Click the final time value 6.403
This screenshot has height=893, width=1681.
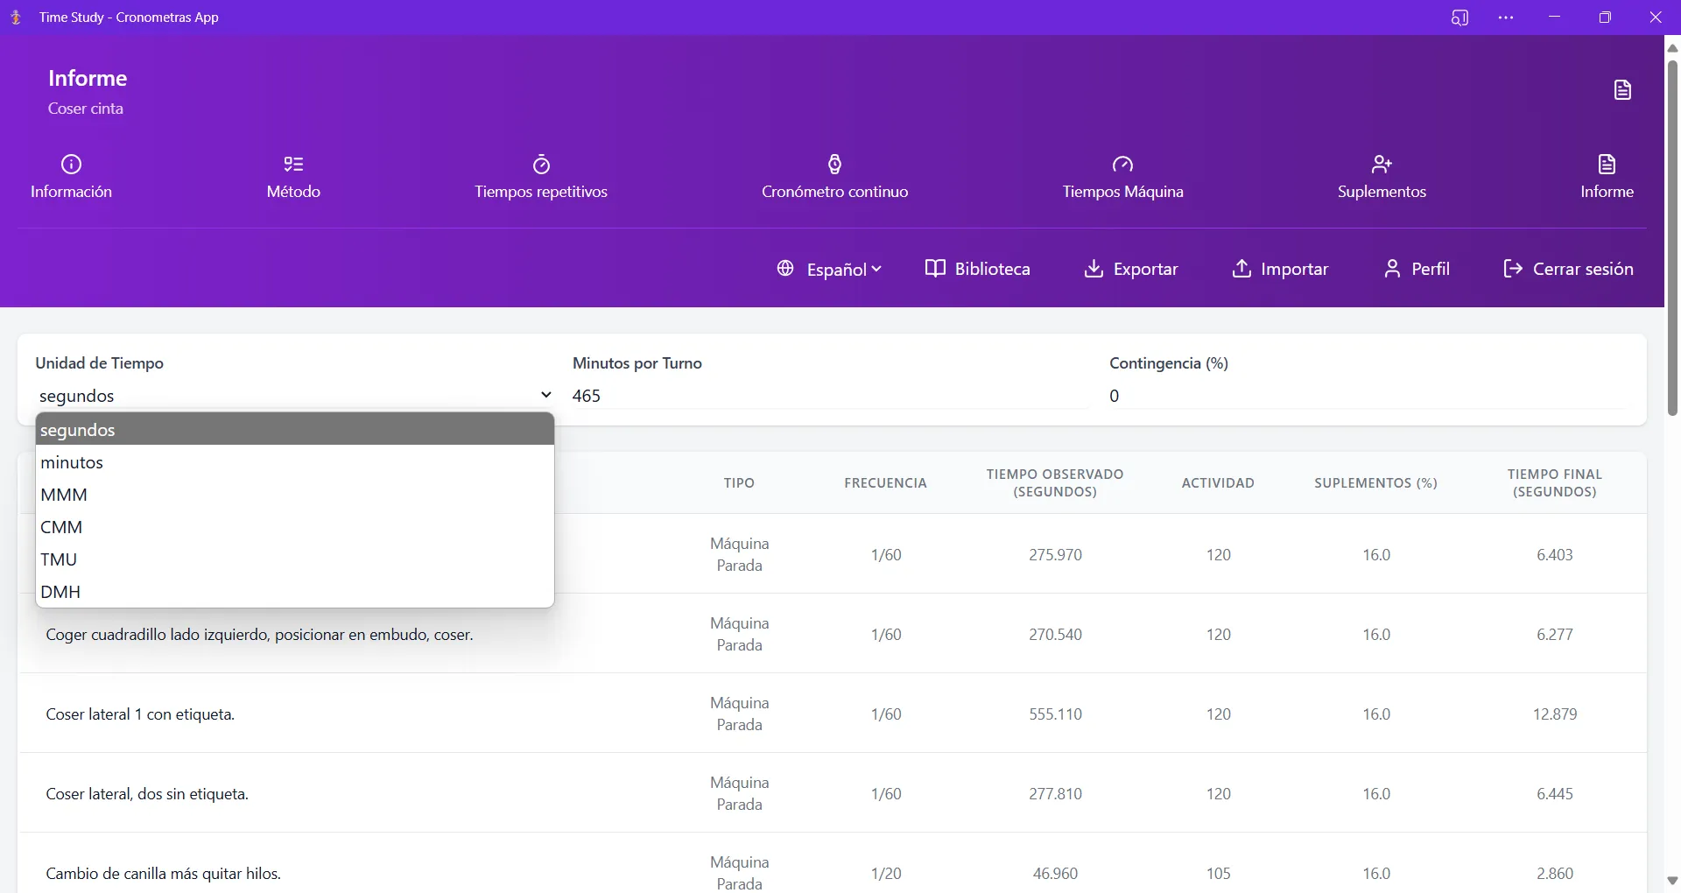click(1555, 555)
